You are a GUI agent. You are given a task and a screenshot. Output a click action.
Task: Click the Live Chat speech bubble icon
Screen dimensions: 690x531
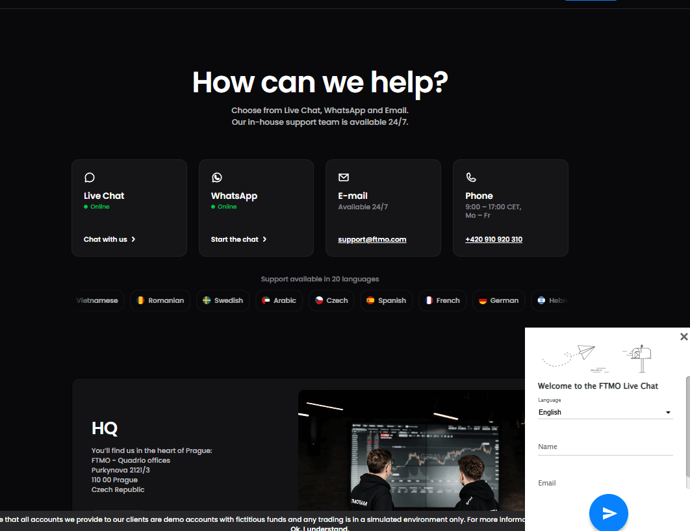pos(90,177)
